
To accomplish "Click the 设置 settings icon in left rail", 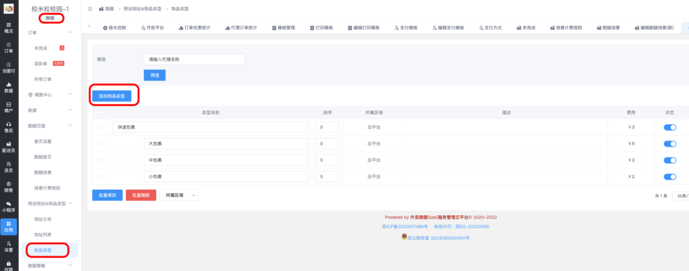I will (x=9, y=246).
